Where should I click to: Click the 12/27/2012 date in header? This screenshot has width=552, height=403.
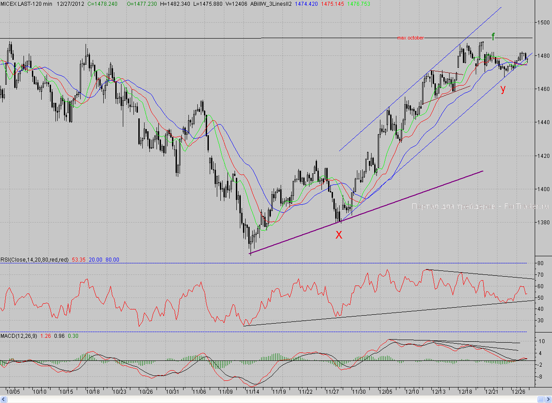[x=69, y=4]
